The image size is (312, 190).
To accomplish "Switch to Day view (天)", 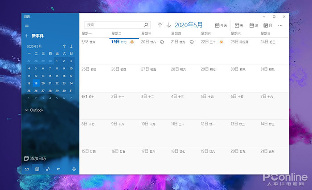I will click(x=239, y=25).
